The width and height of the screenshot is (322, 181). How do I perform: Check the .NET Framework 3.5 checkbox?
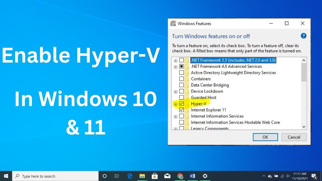pyautogui.click(x=181, y=60)
